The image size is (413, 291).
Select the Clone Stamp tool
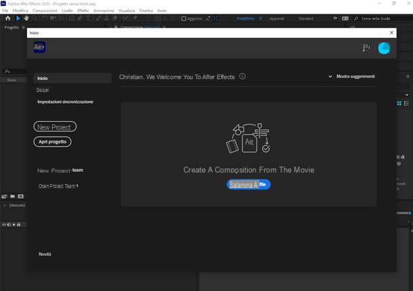[x=107, y=18]
